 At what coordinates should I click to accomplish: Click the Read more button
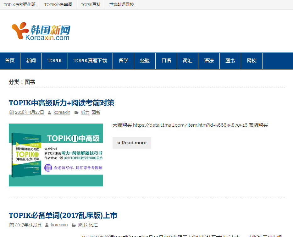click(132, 143)
